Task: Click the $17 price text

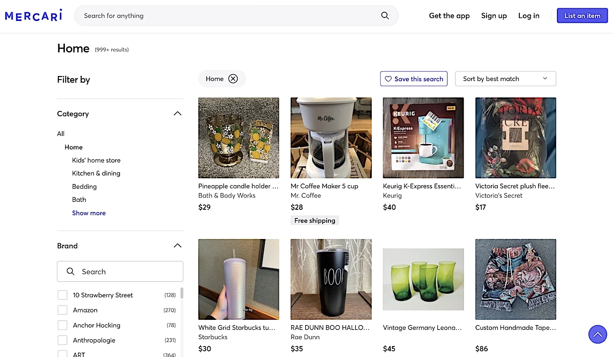Action: tap(481, 207)
